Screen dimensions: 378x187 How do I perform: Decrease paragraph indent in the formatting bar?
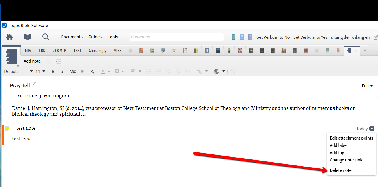168,72
